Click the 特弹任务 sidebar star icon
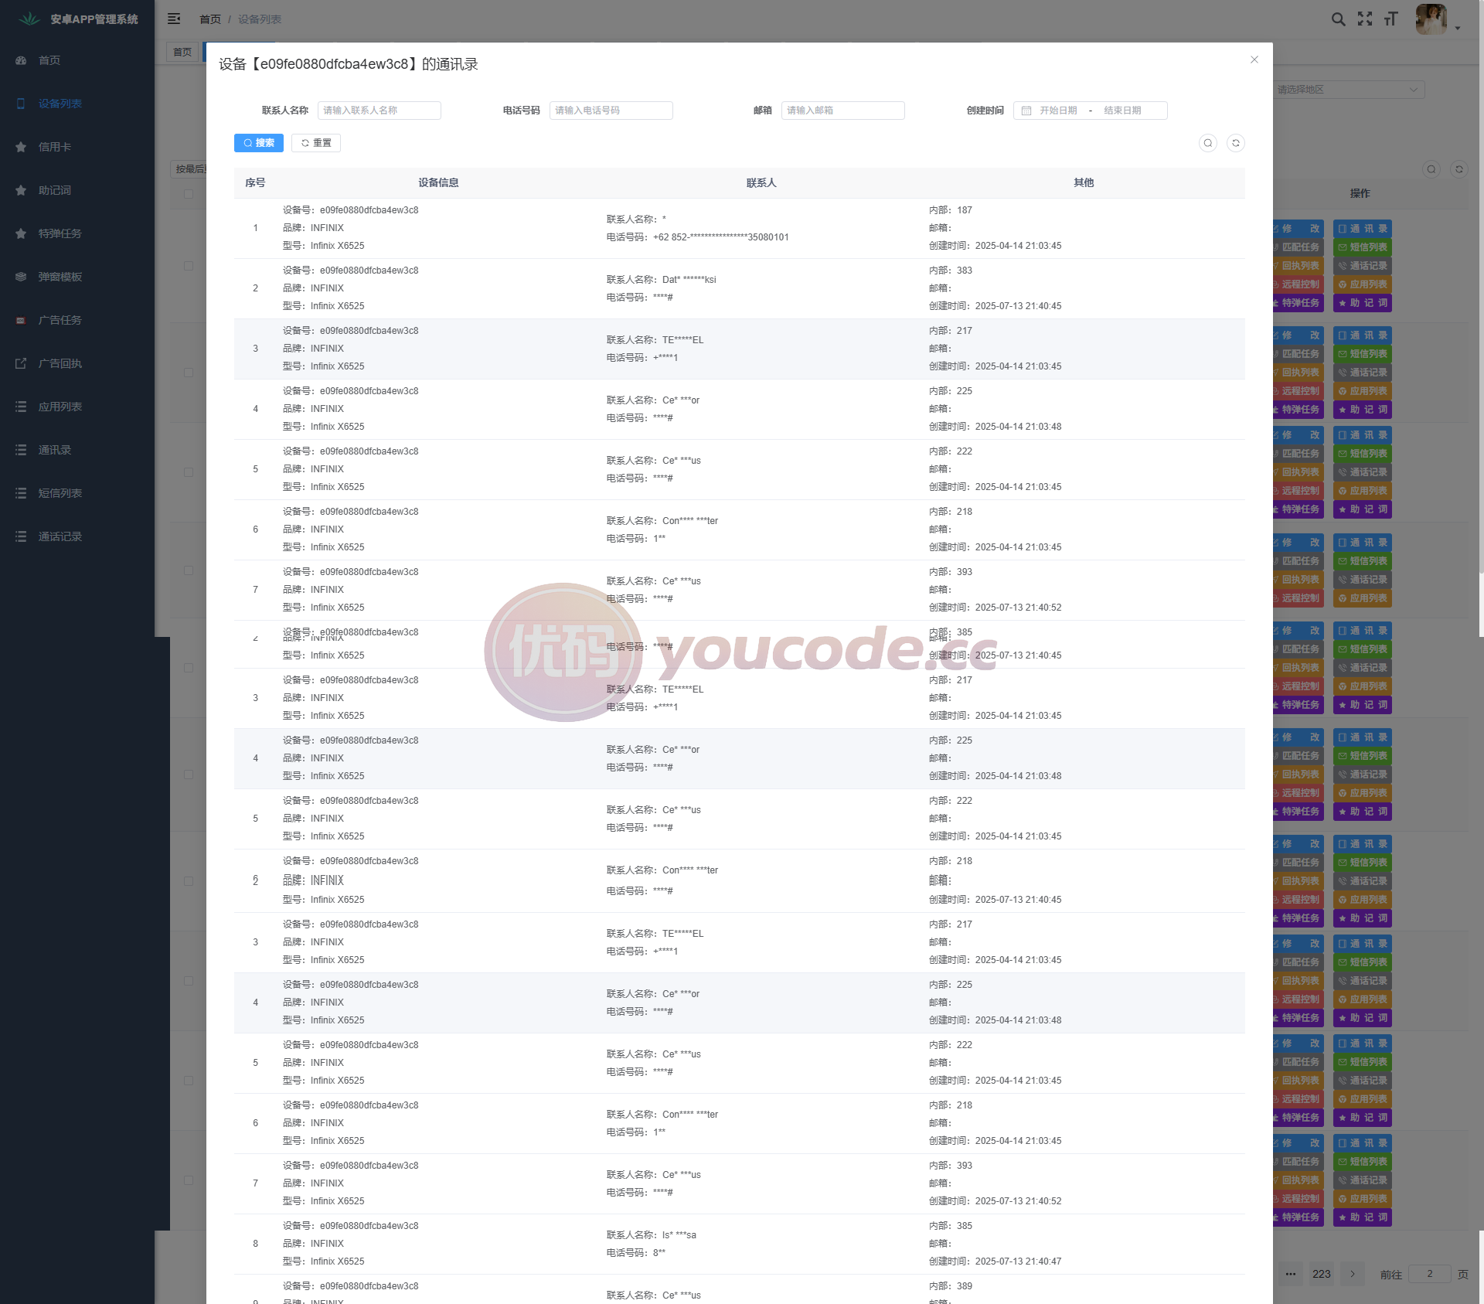 (21, 233)
